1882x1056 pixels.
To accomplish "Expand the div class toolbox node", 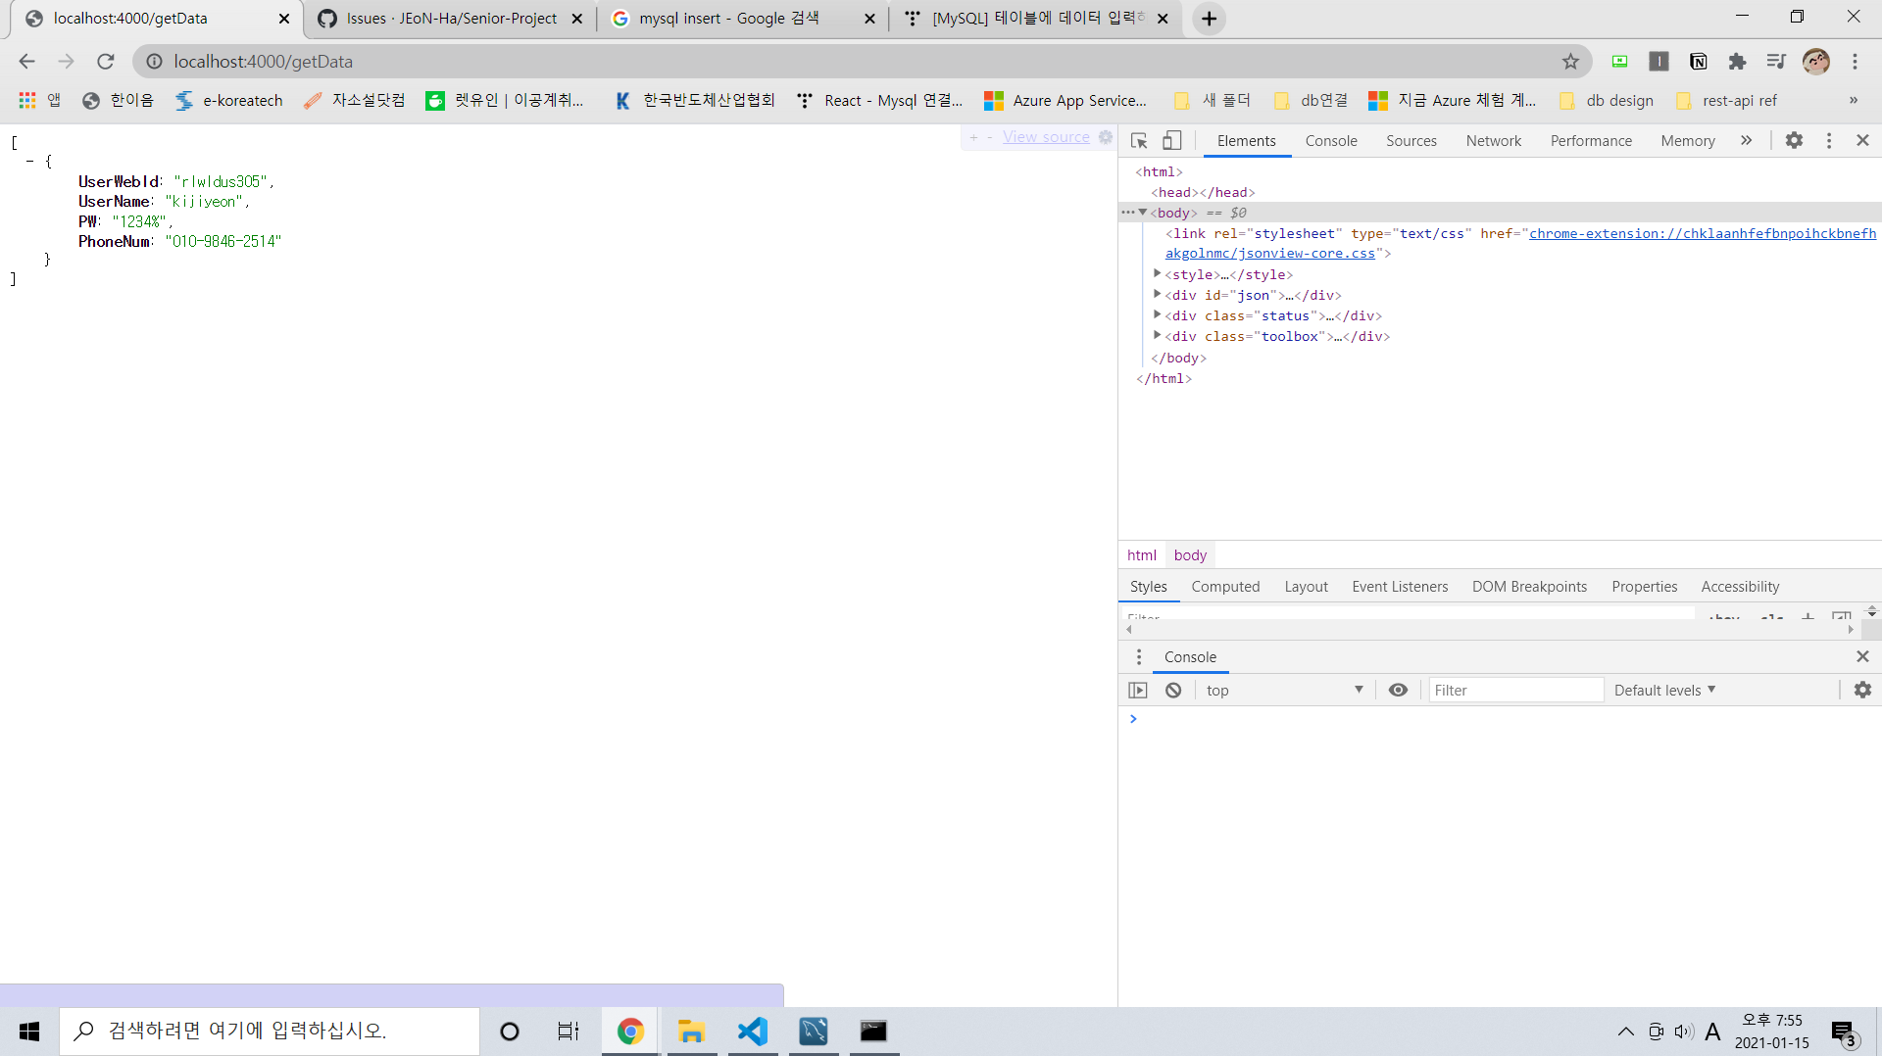I will click(1157, 336).
